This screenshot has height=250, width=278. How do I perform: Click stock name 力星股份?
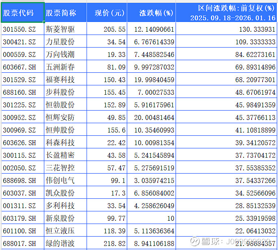pos(60,41)
